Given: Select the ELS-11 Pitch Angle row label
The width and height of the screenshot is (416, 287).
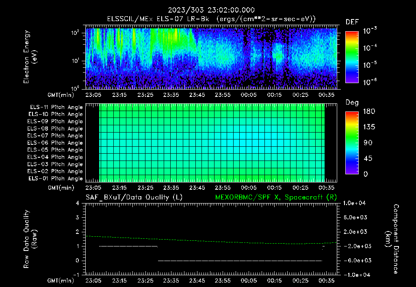Looking at the screenshot, I should click(x=56, y=107).
